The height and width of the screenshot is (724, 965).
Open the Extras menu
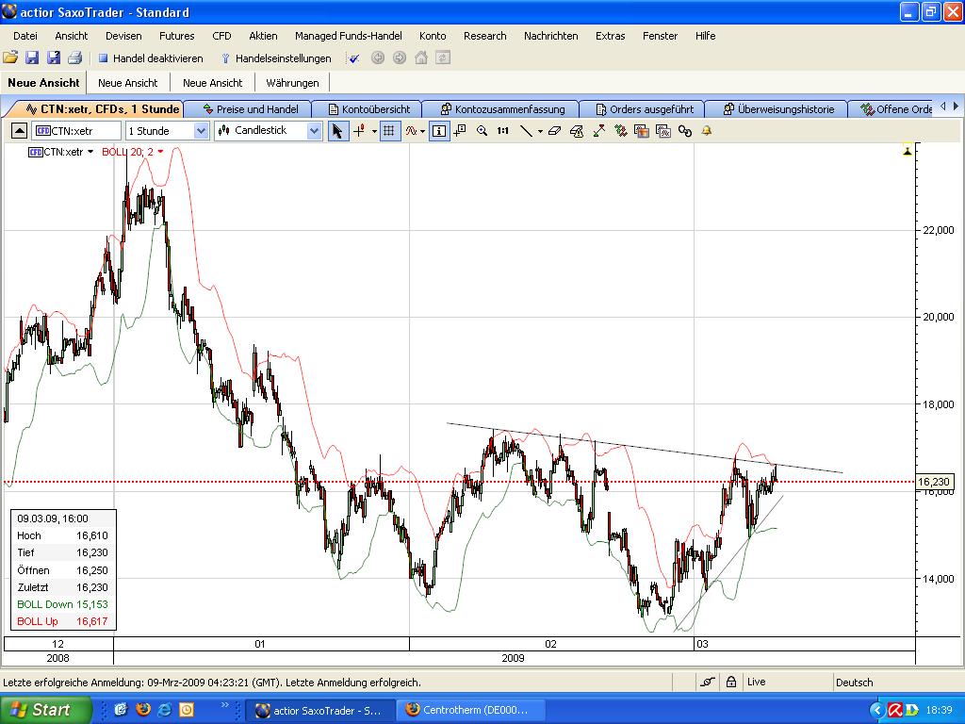610,36
